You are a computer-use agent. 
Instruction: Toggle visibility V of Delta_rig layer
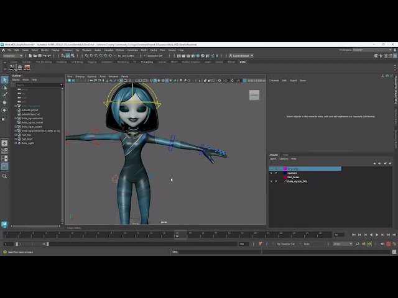tap(271, 181)
